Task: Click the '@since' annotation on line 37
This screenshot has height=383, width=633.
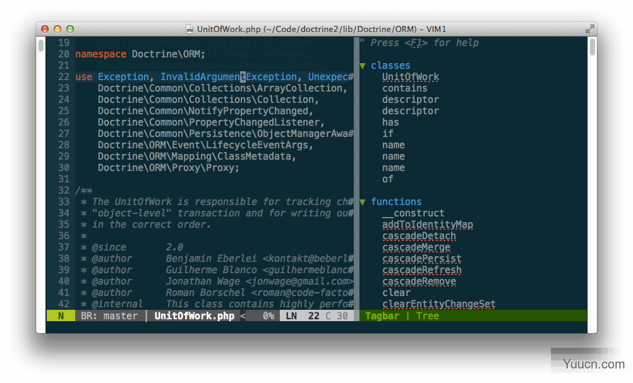Action: (x=109, y=247)
